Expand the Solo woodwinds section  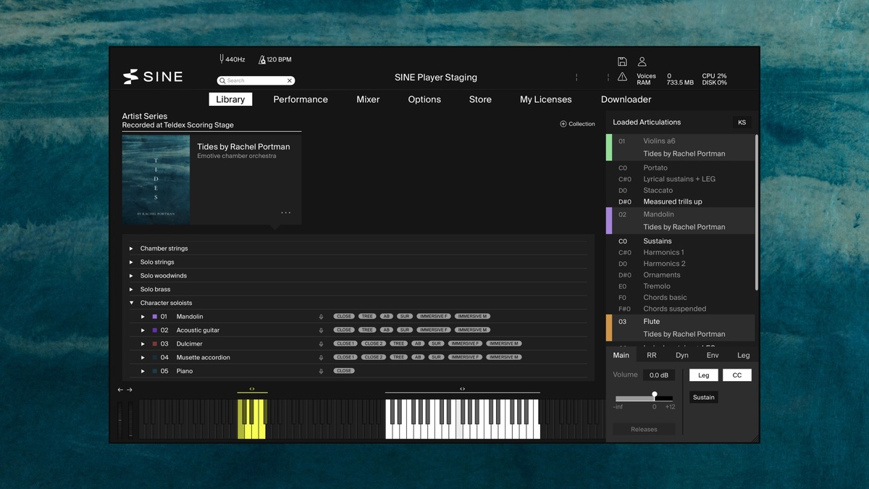click(131, 276)
